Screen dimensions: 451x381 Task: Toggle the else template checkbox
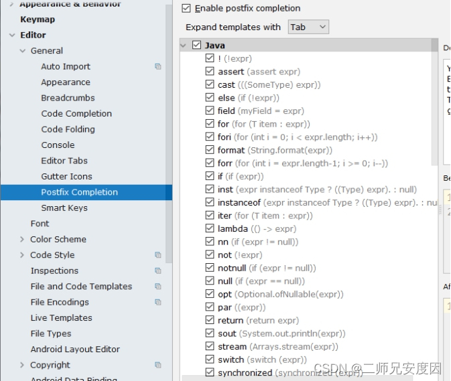210,97
